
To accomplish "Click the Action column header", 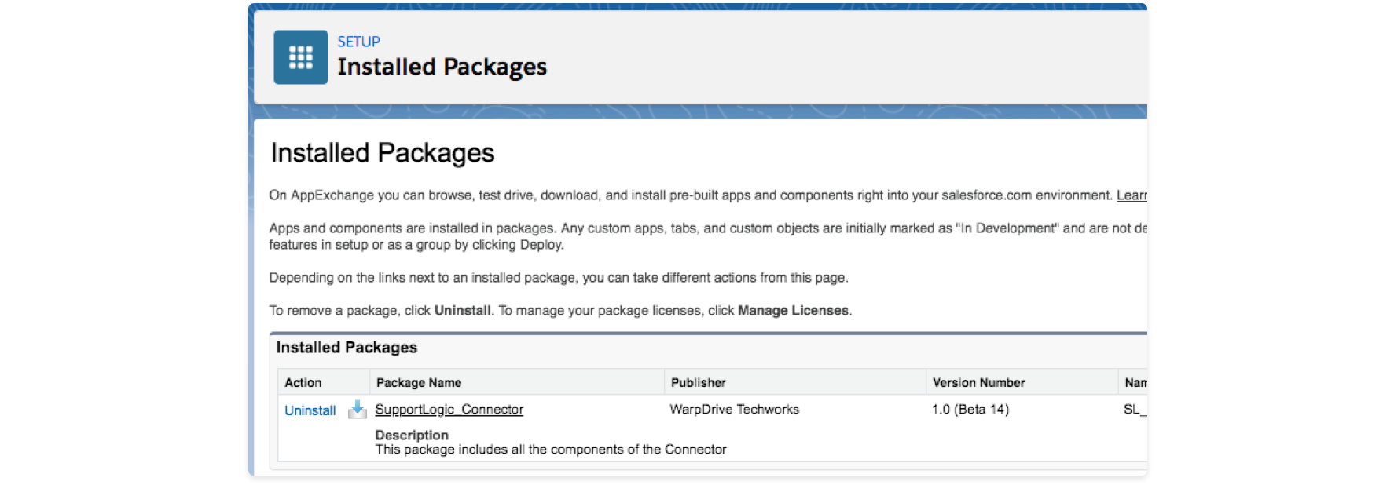I will pos(303,382).
